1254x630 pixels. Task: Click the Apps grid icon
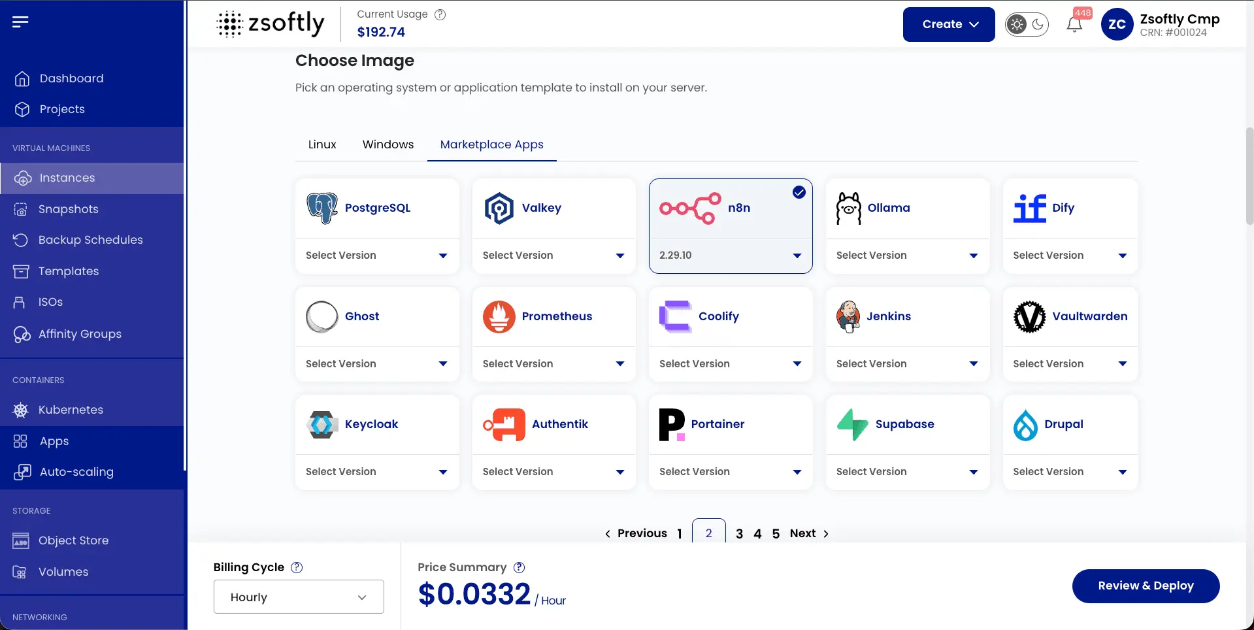click(x=20, y=441)
